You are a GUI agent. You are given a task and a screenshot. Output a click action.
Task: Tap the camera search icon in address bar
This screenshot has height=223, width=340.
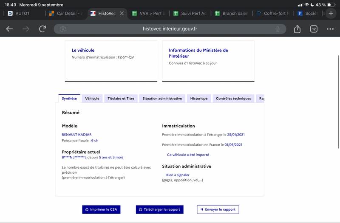tap(63, 29)
